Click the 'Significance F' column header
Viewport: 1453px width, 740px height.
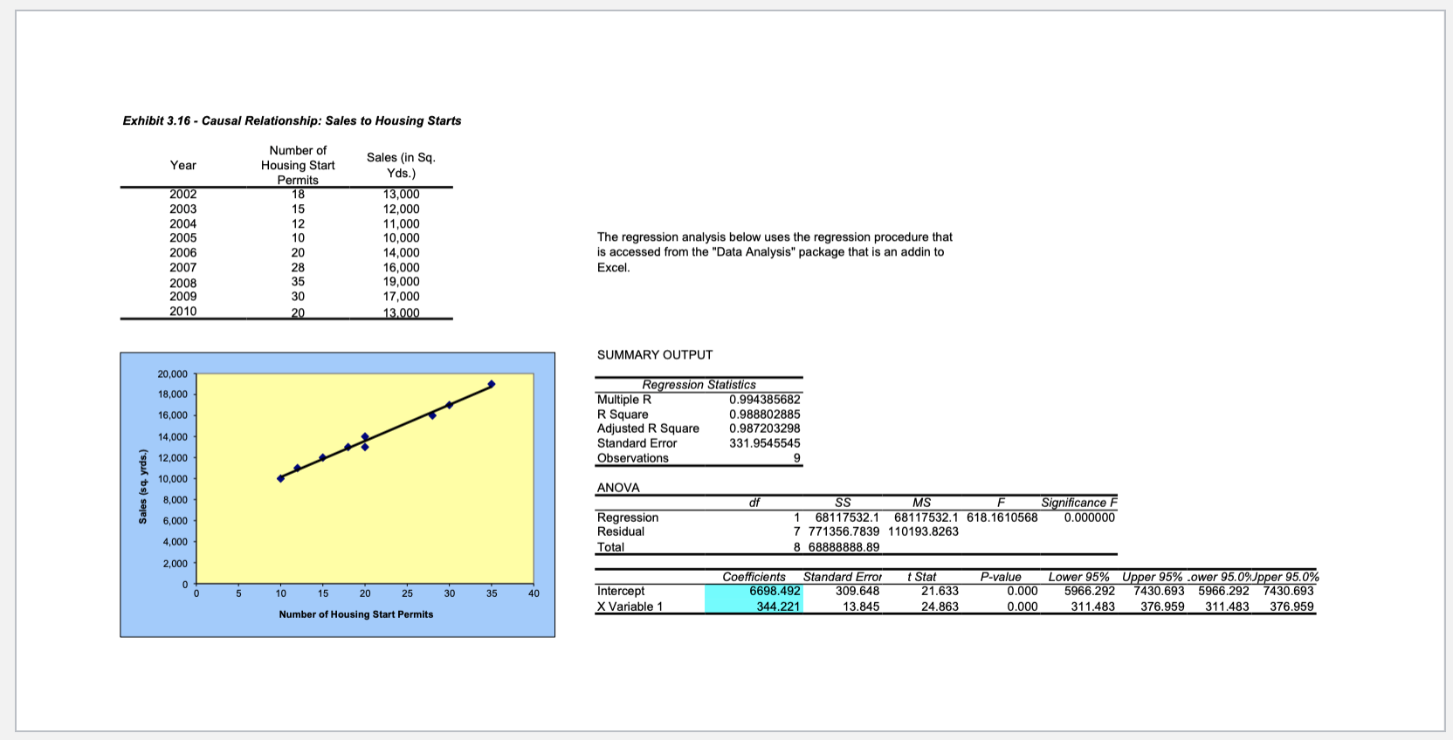[x=1079, y=503]
